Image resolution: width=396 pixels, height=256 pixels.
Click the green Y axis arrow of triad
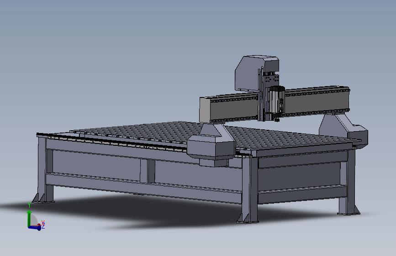click(29, 218)
